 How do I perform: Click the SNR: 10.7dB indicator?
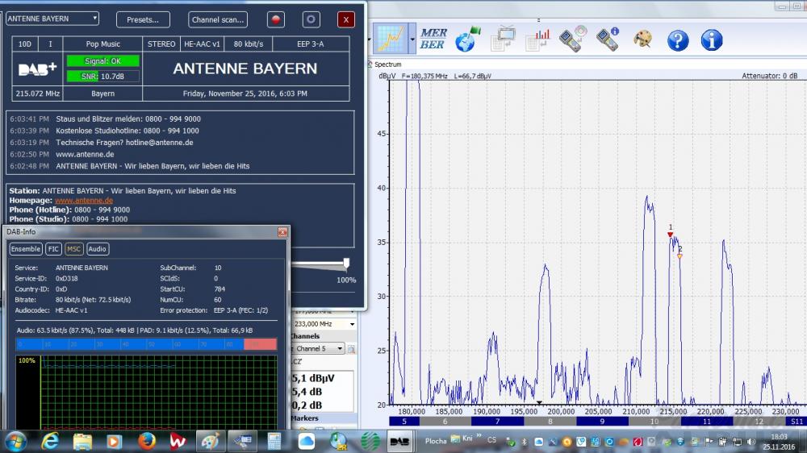tap(103, 76)
